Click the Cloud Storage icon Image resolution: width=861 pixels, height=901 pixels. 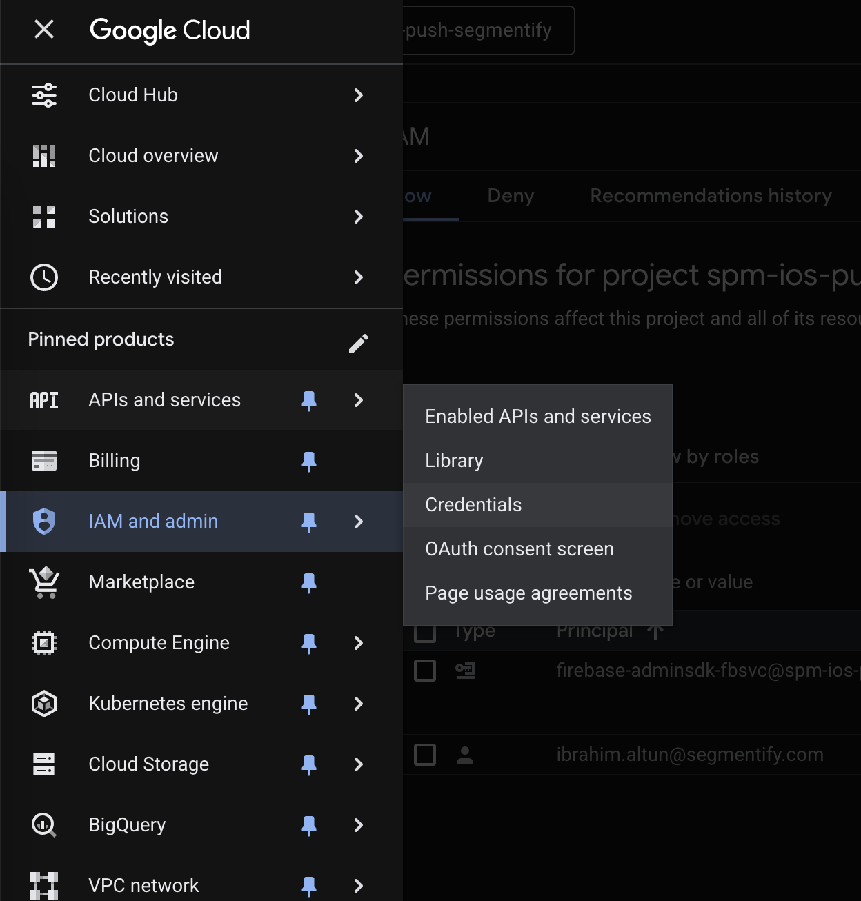(x=44, y=764)
